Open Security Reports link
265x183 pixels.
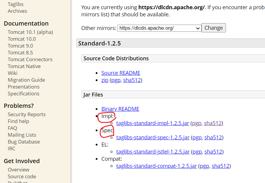27,115
